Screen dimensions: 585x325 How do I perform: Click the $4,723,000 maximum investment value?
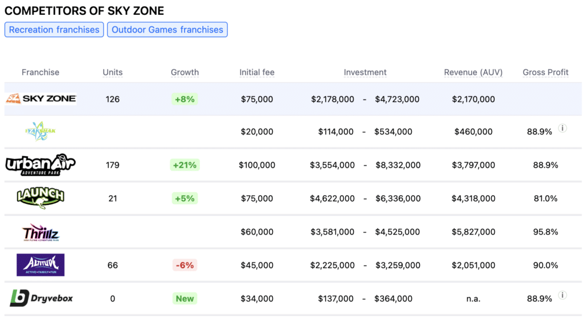397,99
